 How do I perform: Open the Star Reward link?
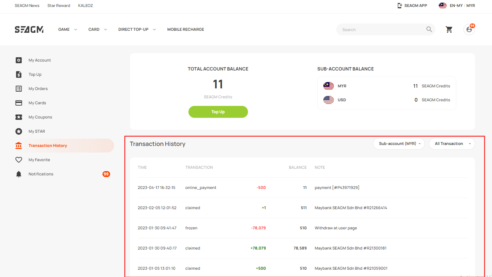pyautogui.click(x=59, y=6)
